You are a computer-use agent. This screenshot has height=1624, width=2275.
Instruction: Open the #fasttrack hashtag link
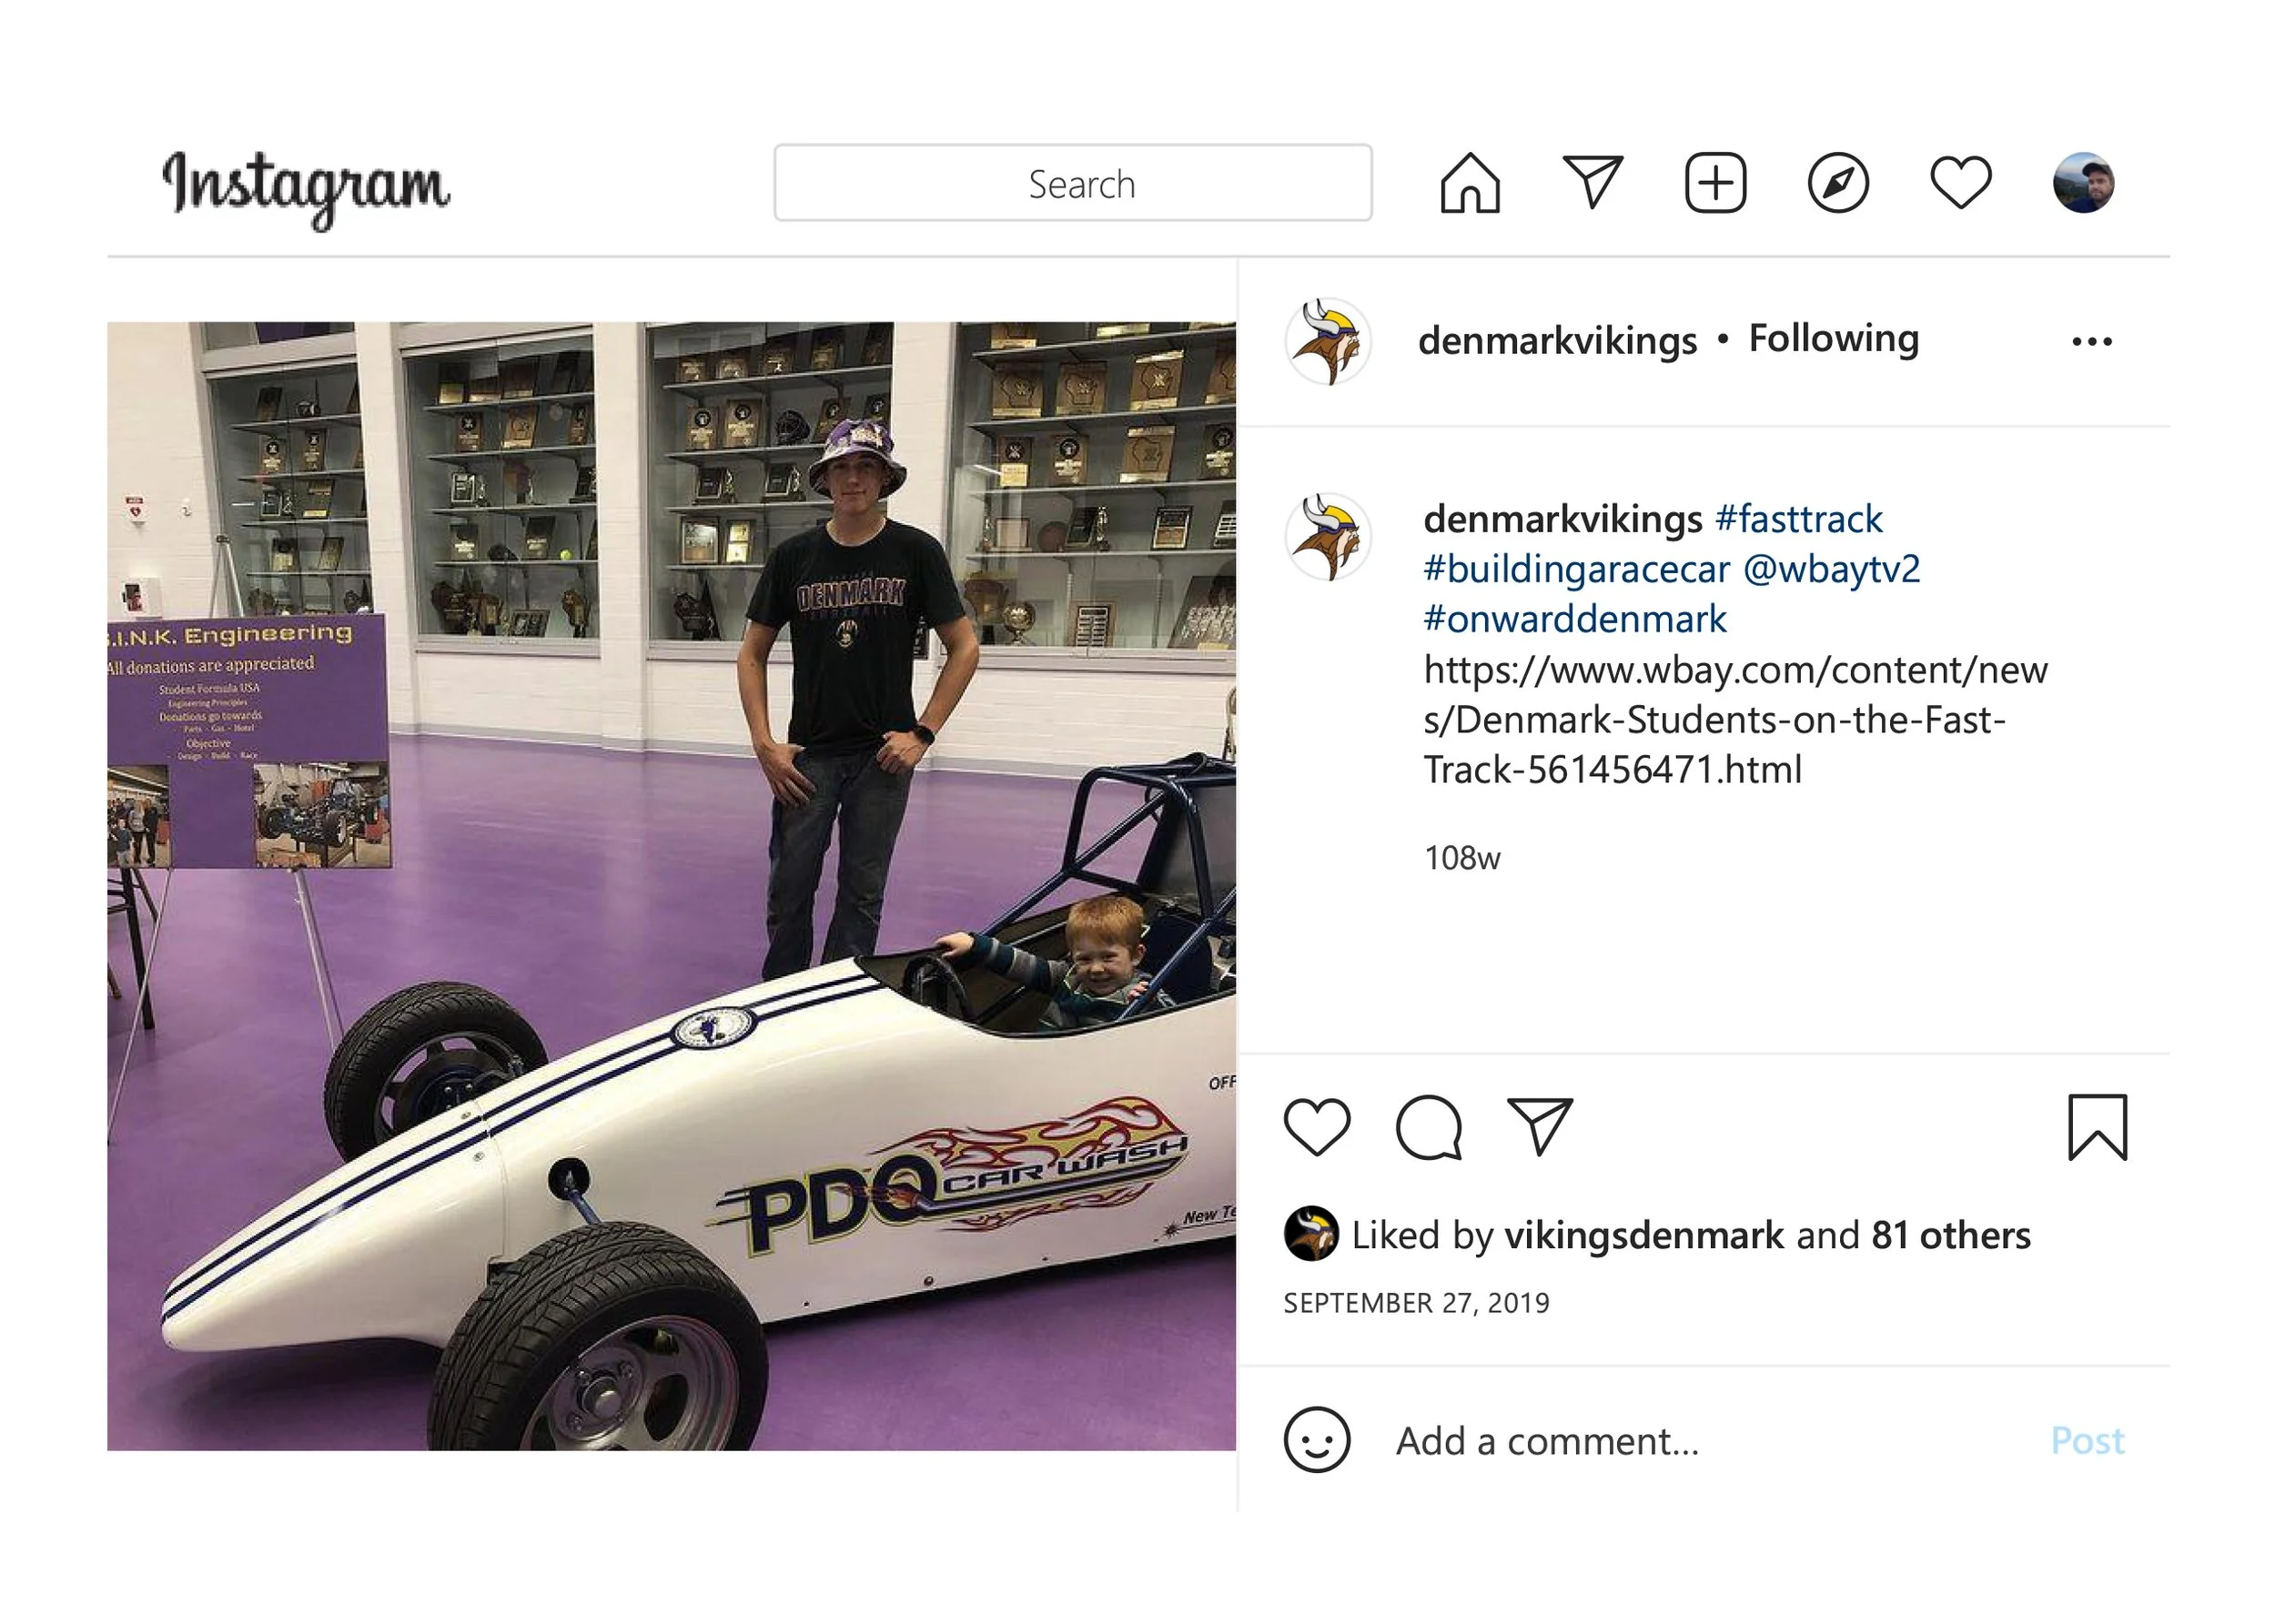(1798, 519)
